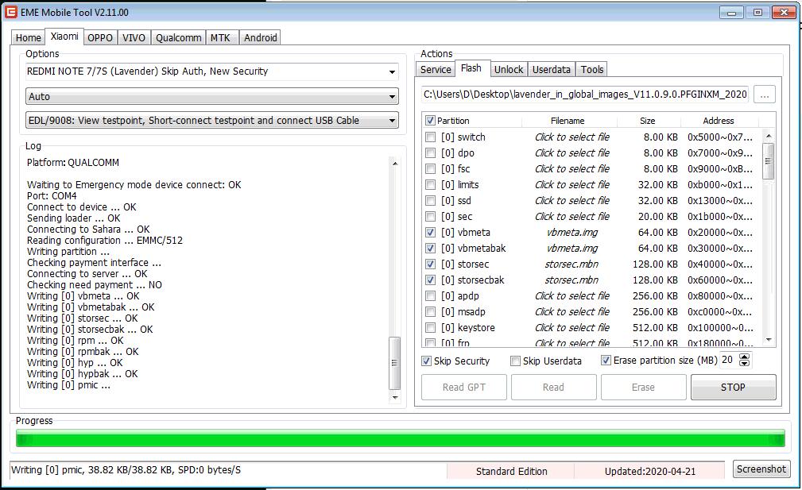802x490 pixels.
Task: Check the fsc partition checkbox
Action: pos(431,168)
